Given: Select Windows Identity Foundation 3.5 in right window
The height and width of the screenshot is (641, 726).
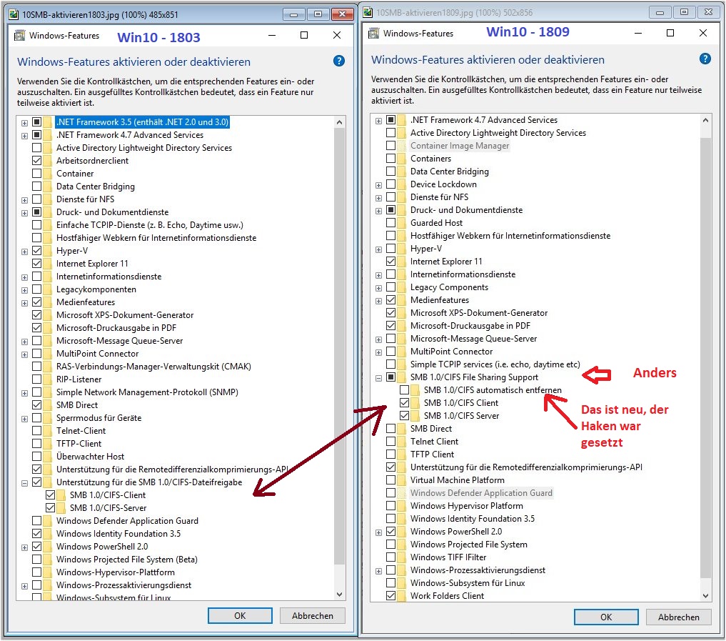Looking at the screenshot, I should 473,519.
